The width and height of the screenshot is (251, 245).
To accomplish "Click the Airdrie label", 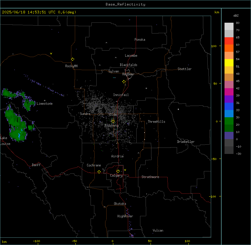I will click(118, 156).
